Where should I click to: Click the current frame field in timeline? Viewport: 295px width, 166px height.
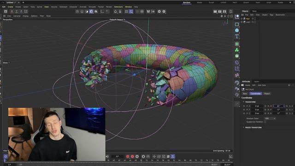(x=118, y=156)
